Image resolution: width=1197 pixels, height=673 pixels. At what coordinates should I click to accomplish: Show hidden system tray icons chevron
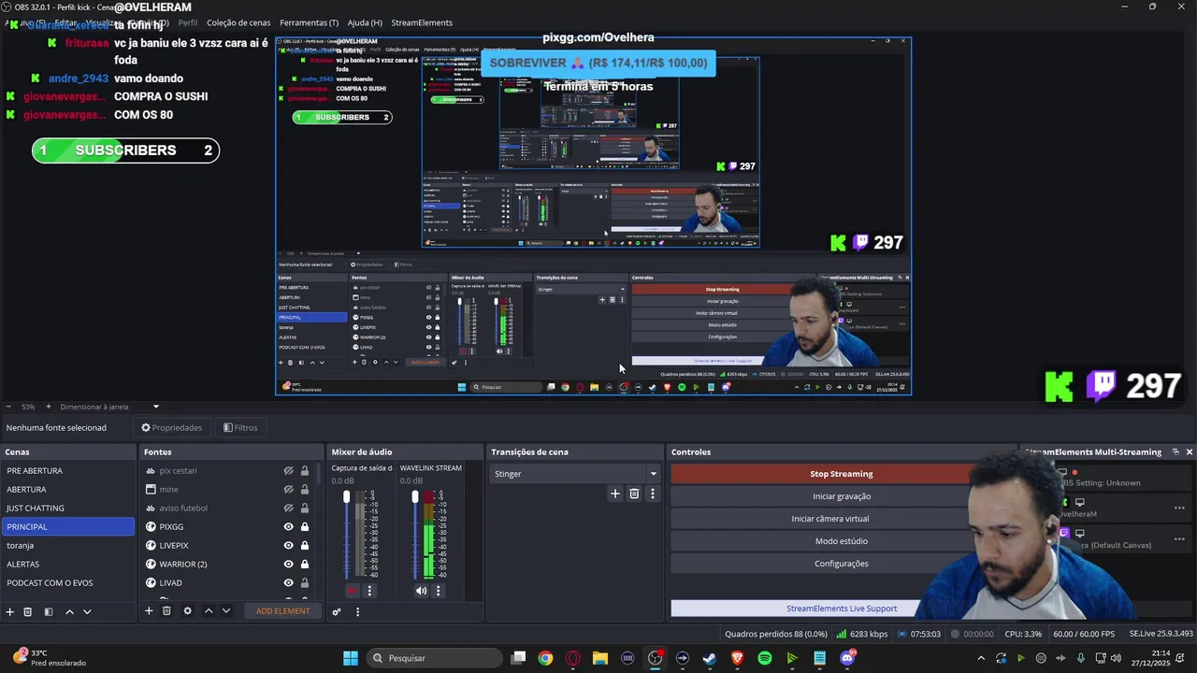(981, 658)
